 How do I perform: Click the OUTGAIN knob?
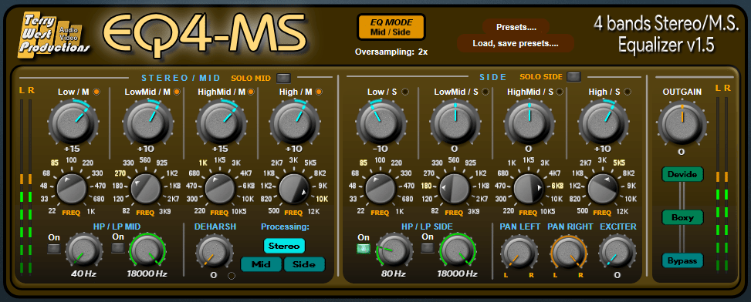[682, 122]
